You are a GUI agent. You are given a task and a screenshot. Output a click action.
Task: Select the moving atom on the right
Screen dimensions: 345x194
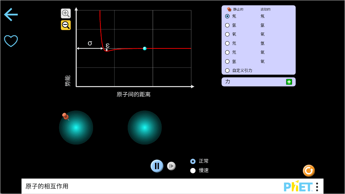145,128
